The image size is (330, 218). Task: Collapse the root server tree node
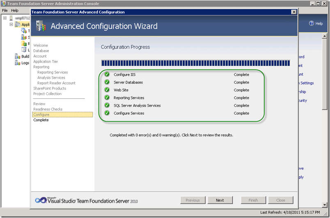point(5,18)
